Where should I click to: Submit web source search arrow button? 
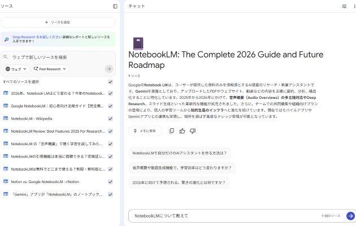[x=109, y=69]
